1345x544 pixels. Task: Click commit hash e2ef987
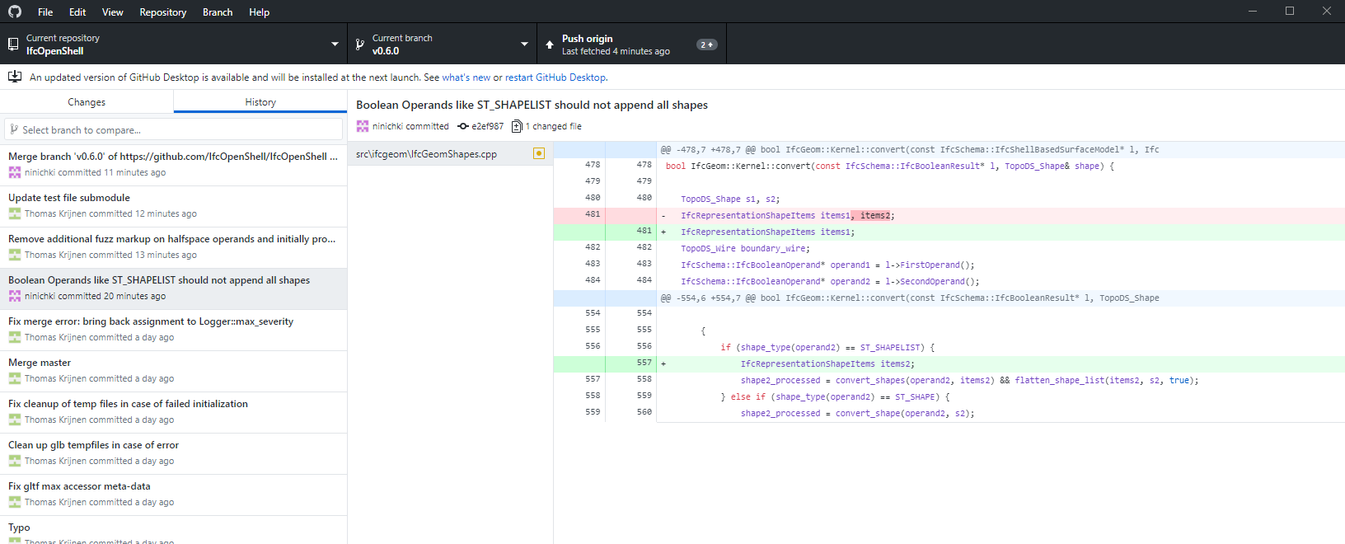point(488,126)
